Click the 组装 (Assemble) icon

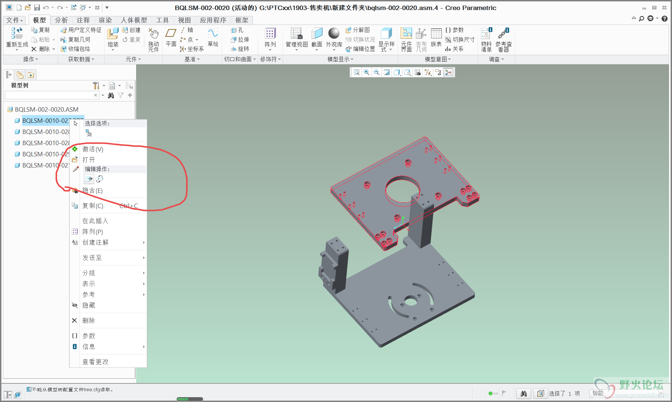(x=113, y=33)
